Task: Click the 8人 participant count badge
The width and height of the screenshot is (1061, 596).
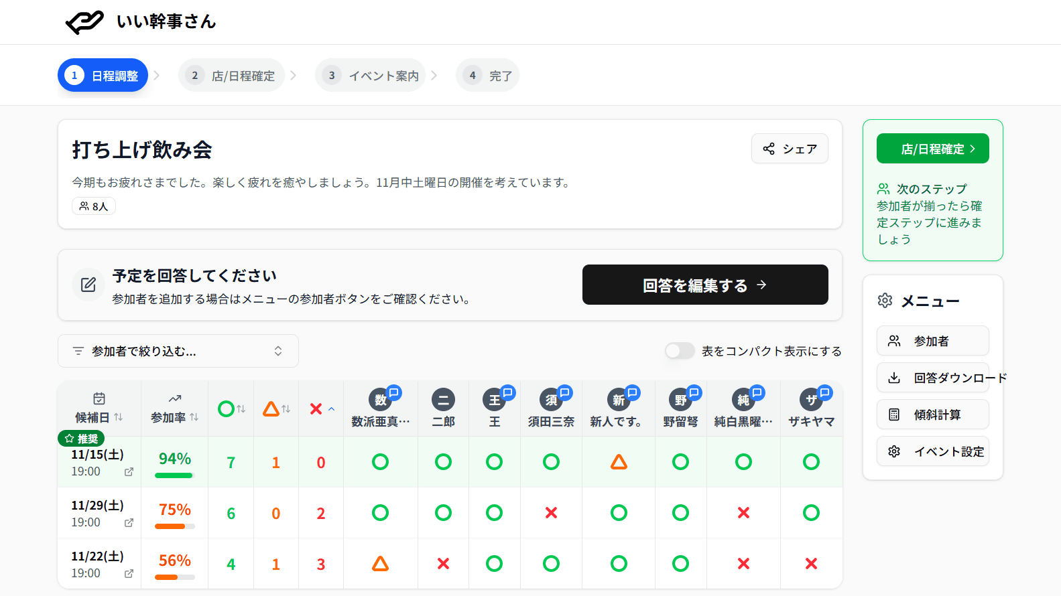Action: [94, 206]
